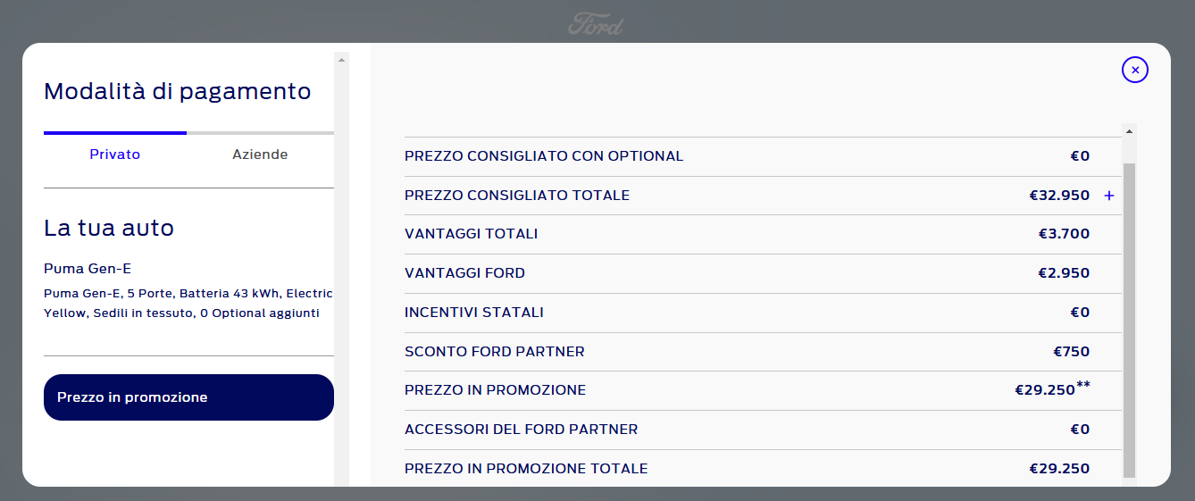Image resolution: width=1195 pixels, height=501 pixels.
Task: Click the €32.950 total recommended price
Action: 1059,196
